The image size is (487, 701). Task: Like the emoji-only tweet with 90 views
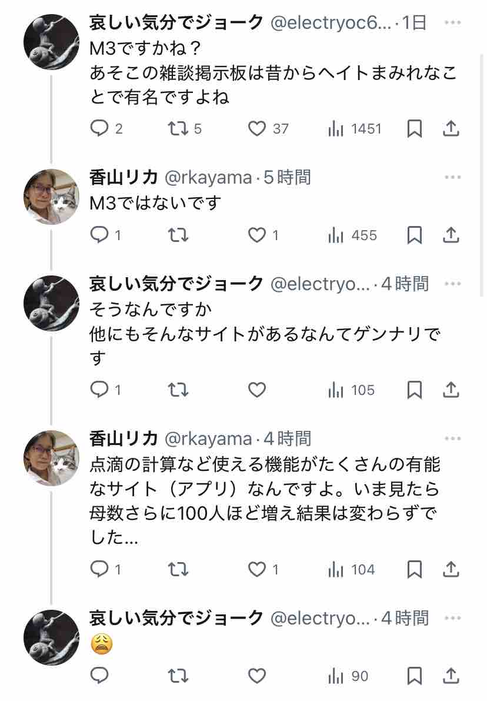click(256, 676)
